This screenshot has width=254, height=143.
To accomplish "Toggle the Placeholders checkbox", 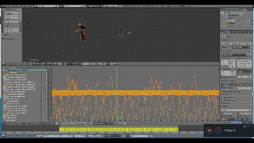I will coord(222,116).
